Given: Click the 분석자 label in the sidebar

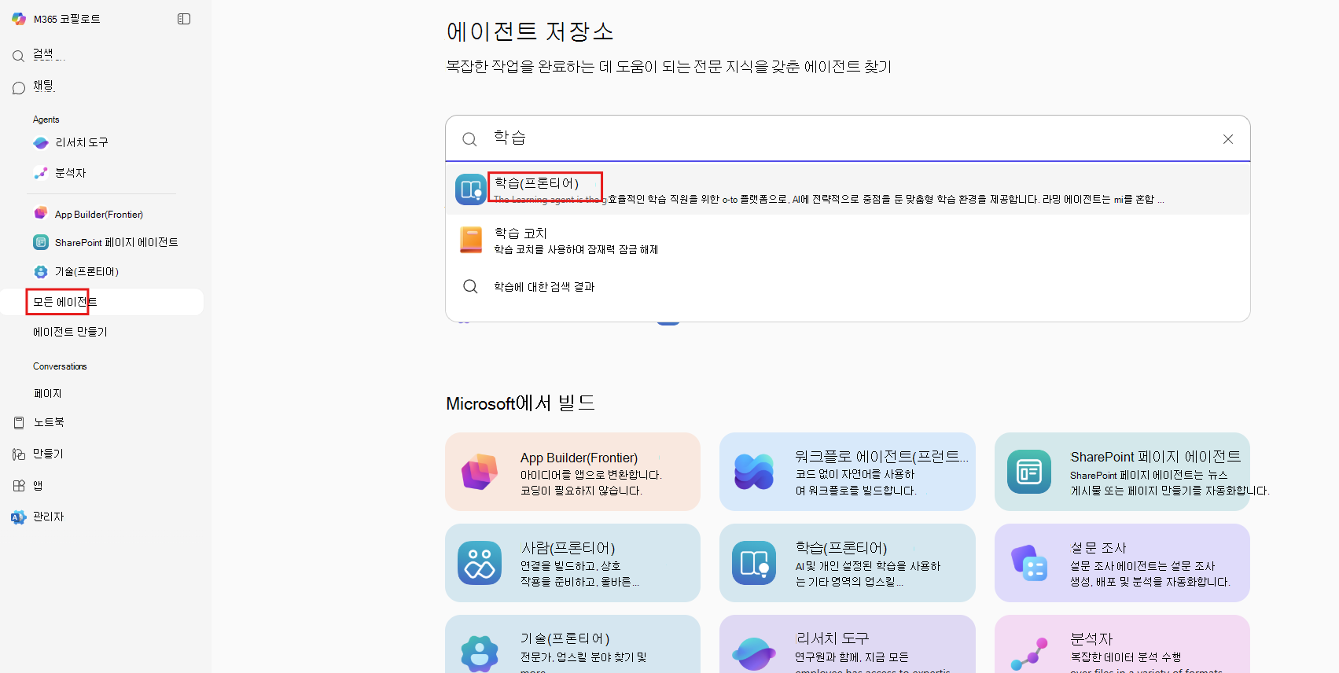Looking at the screenshot, I should tap(71, 173).
